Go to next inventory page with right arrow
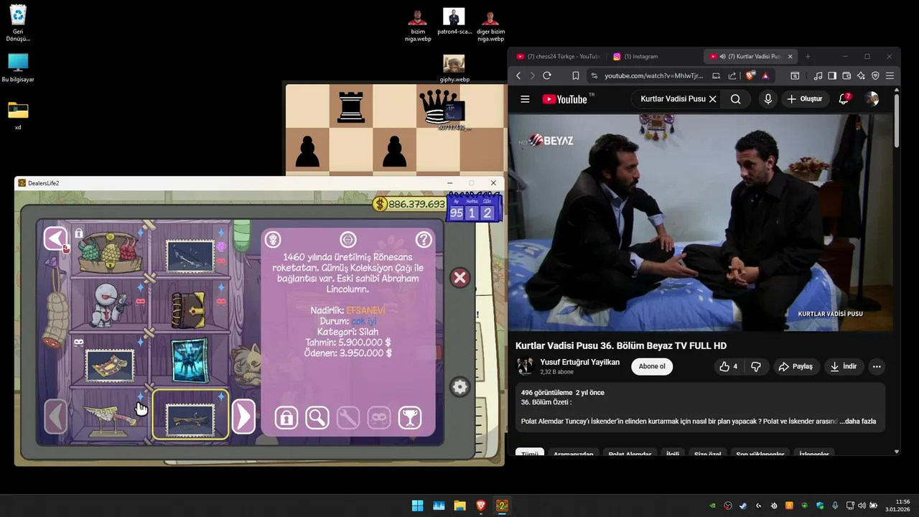The height and width of the screenshot is (517, 919). [243, 416]
